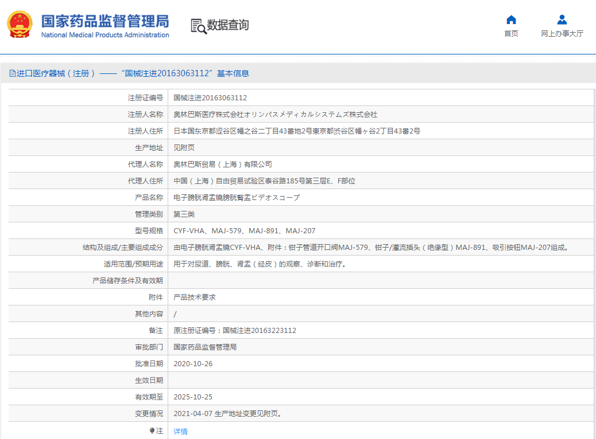
Task: Click the National Medical Products Administration text
Action: click(105, 35)
